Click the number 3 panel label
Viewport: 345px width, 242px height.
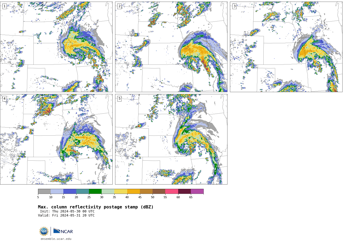pos(234,6)
